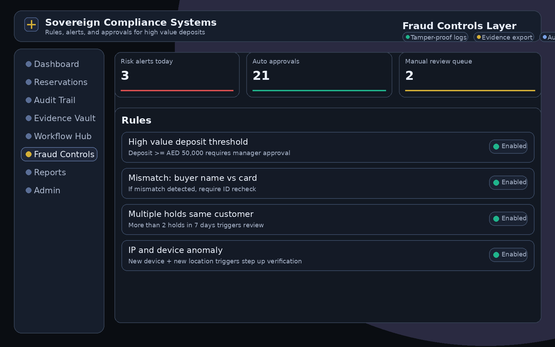Toggle the IP and device anomaly rule
The height and width of the screenshot is (347, 555).
508,254
